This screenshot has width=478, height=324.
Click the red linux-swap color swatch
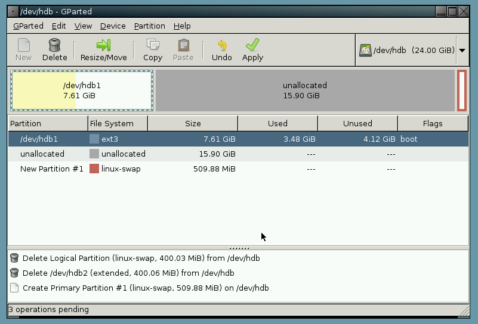[x=94, y=169]
